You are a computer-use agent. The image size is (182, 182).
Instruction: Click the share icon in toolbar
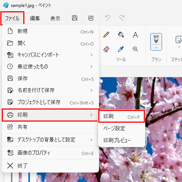[x=91, y=18]
